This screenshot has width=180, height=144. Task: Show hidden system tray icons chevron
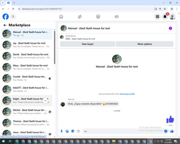coord(155,141)
